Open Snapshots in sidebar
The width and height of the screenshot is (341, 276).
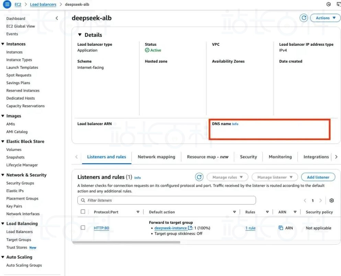pos(15,157)
